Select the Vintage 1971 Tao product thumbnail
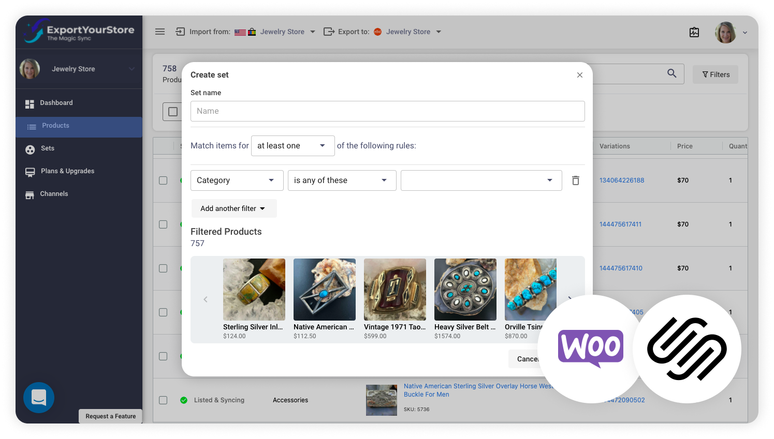The height and width of the screenshot is (439, 774). point(395,290)
